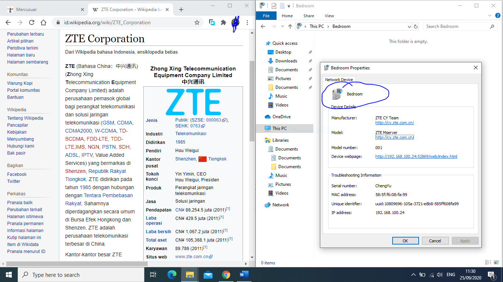Bookmark the page using Chrome's star icon
Viewport: 503px width, 282px height.
198,22
